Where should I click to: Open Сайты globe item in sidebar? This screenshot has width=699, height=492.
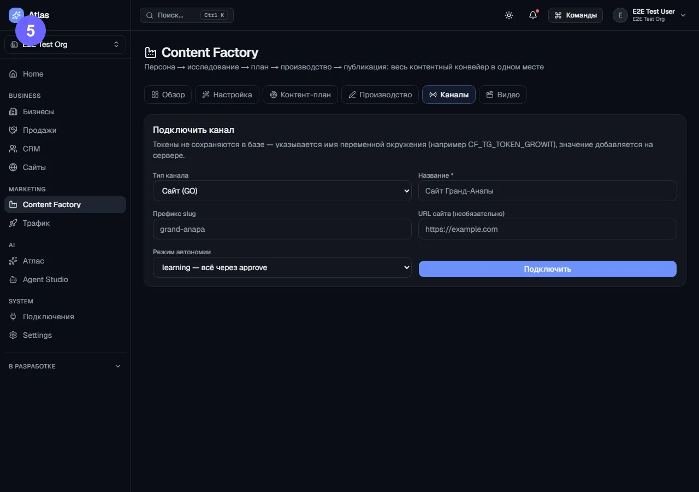[65, 167]
